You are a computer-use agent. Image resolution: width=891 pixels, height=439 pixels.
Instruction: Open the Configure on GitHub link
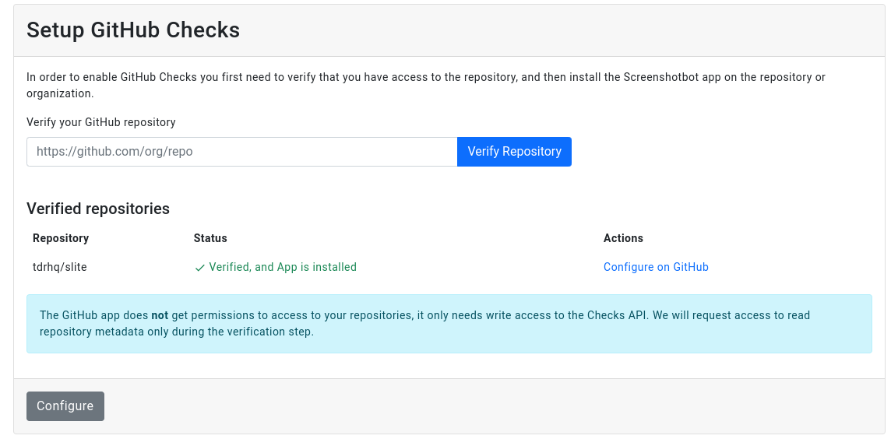tap(656, 267)
